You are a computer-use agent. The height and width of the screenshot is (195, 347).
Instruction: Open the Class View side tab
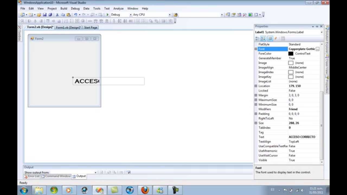(327, 65)
